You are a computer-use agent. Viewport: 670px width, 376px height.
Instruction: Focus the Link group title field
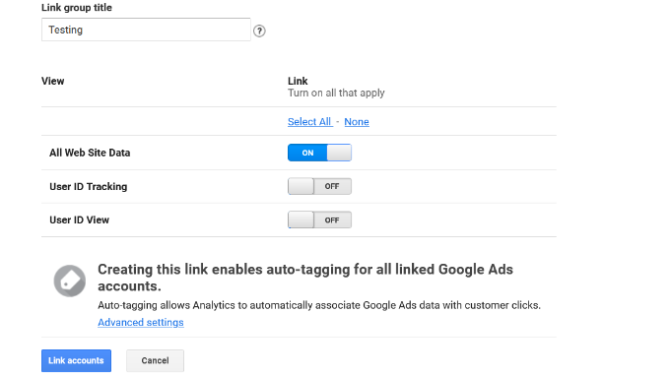pos(146,30)
